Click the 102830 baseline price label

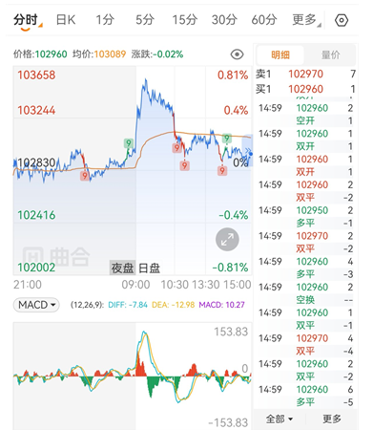pyautogui.click(x=36, y=162)
